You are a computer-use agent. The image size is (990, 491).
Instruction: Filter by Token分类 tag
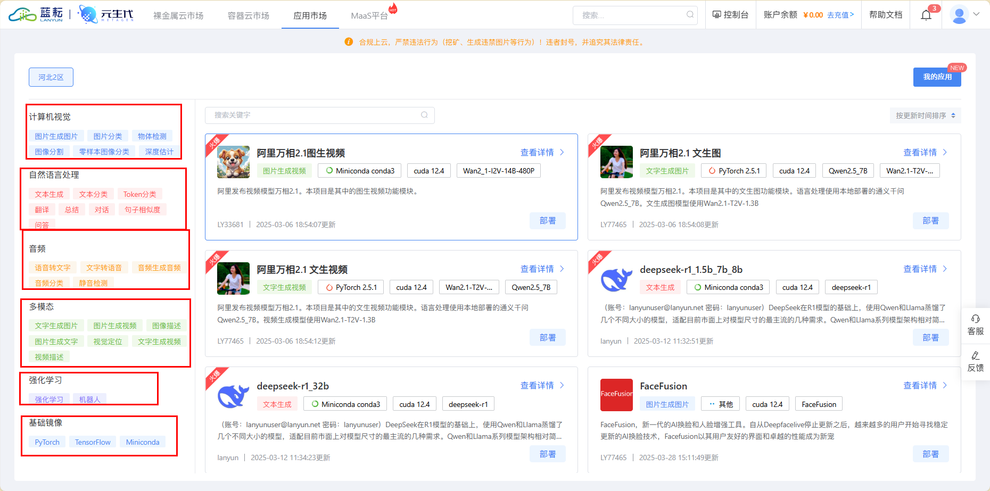click(x=140, y=195)
